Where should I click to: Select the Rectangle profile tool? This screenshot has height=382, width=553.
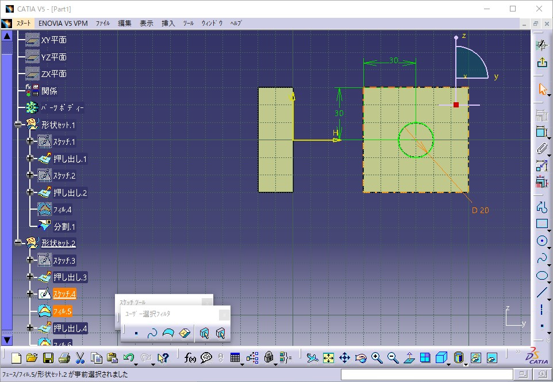click(542, 224)
